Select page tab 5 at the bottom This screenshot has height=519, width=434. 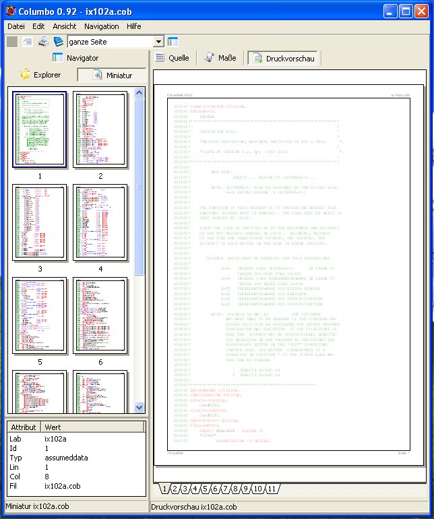[205, 489]
